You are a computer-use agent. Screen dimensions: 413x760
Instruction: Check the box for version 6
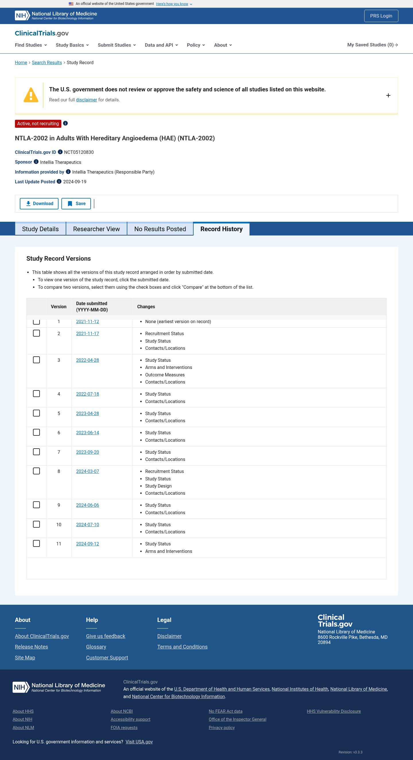[x=36, y=432]
